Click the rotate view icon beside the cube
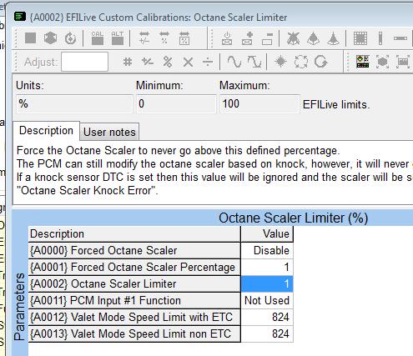 pos(70,38)
